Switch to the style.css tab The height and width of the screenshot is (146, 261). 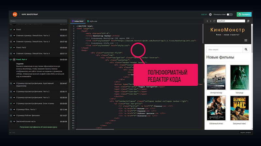point(92,21)
